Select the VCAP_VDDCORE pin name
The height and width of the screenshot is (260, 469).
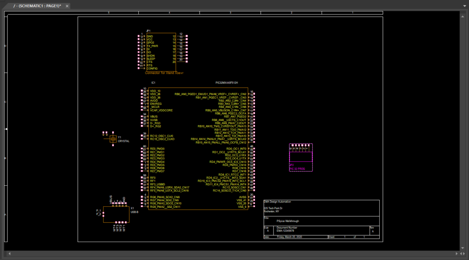click(x=161, y=111)
